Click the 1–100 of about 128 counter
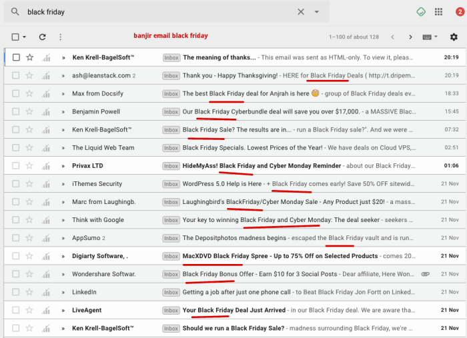The image size is (467, 338). (x=354, y=37)
